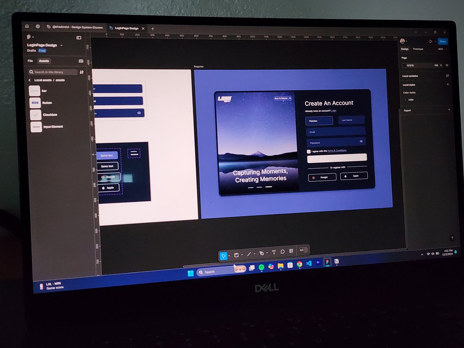Add an export setting with plus icon
Screen dimensions: 464x348
449,110
